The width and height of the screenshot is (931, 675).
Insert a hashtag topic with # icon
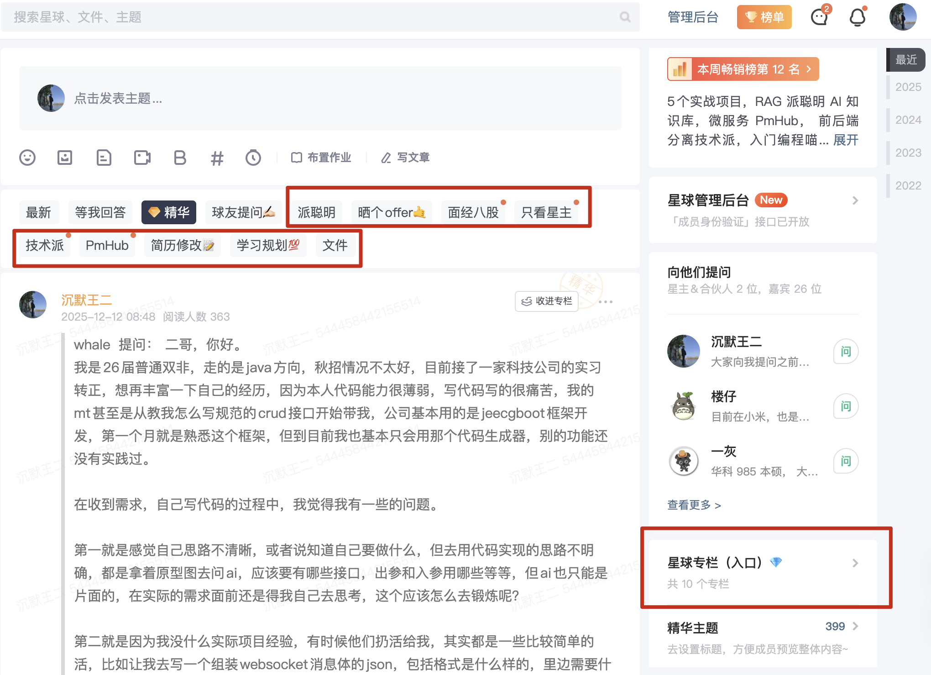(217, 158)
